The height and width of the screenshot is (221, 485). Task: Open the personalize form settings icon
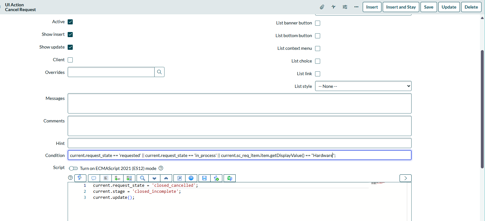pyautogui.click(x=345, y=7)
